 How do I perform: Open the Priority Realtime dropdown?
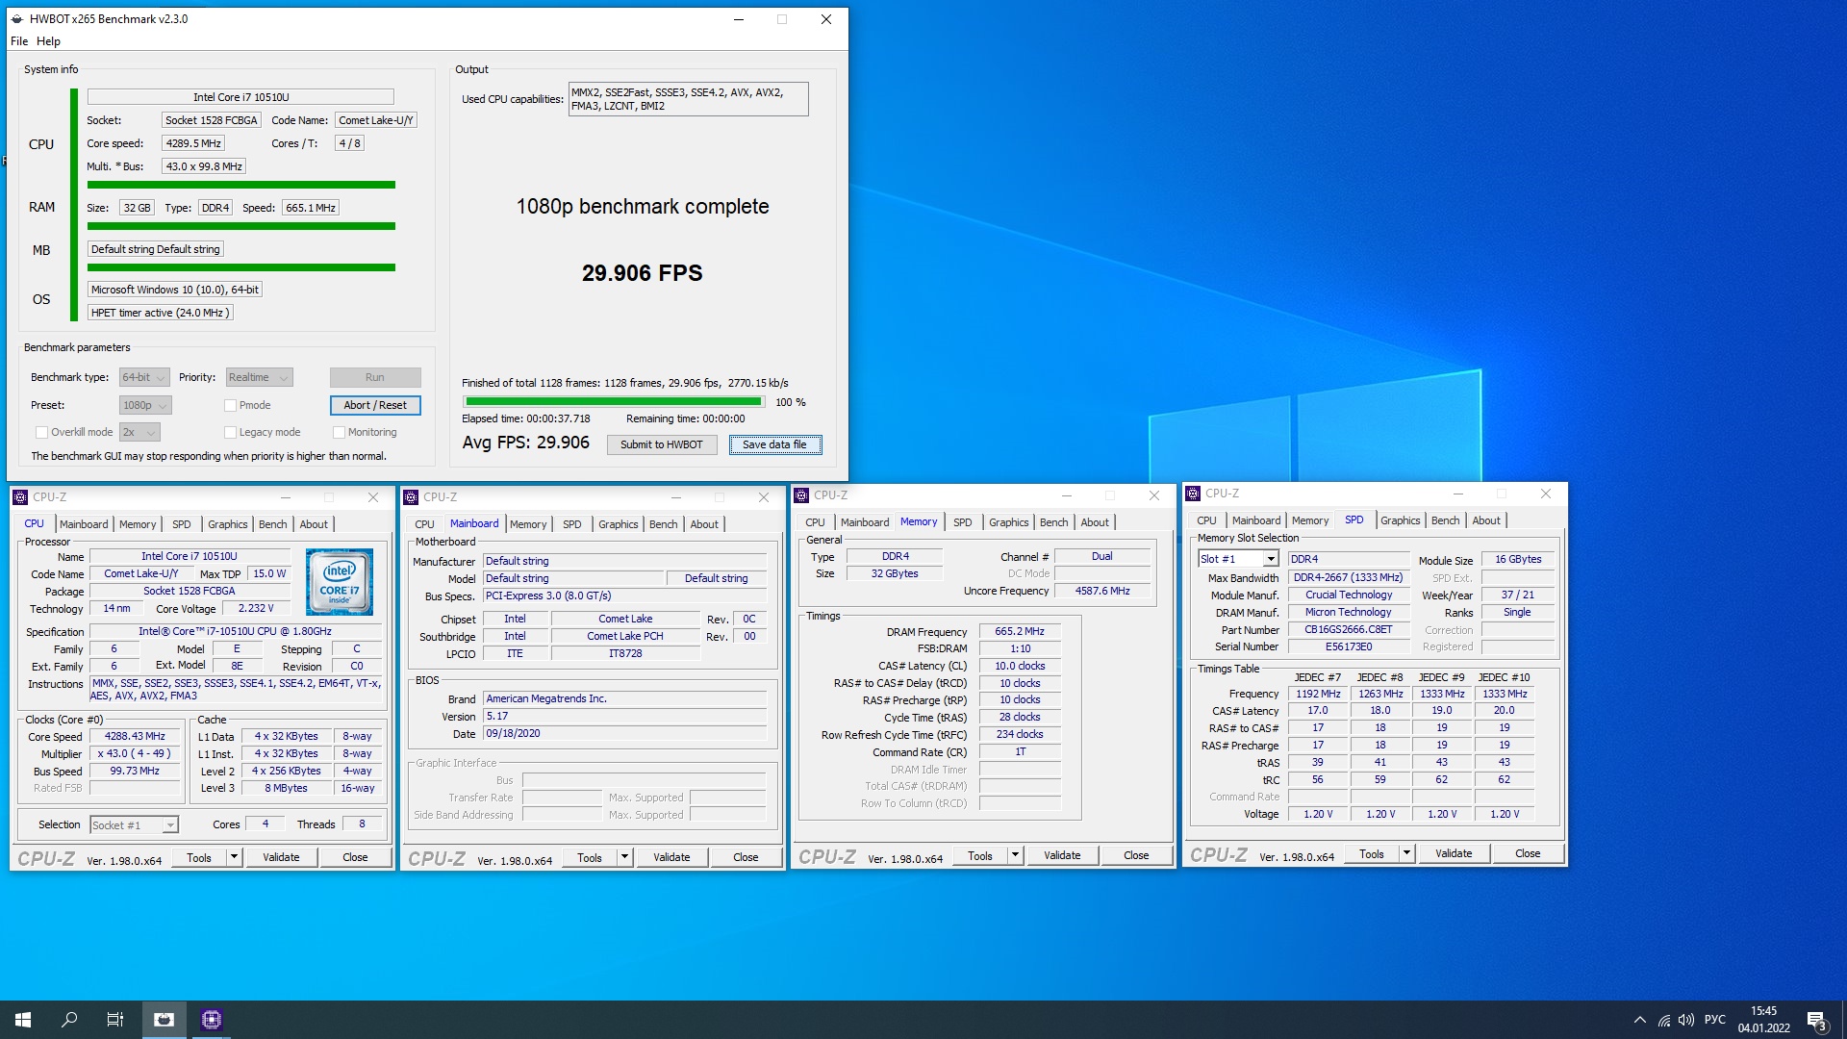[259, 378]
